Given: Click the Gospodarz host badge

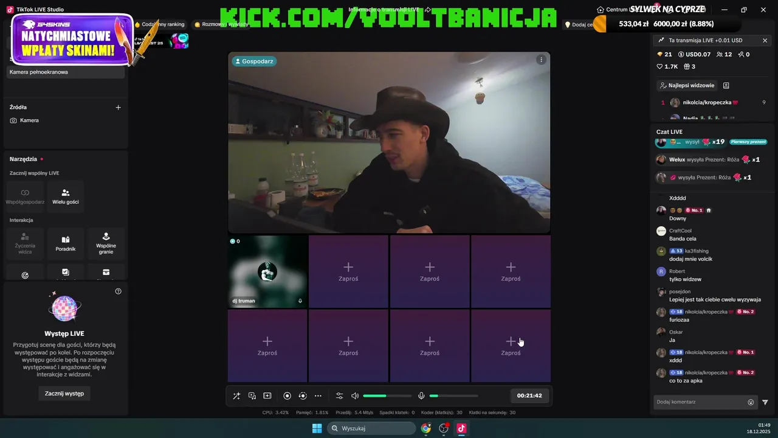Looking at the screenshot, I should 253,61.
